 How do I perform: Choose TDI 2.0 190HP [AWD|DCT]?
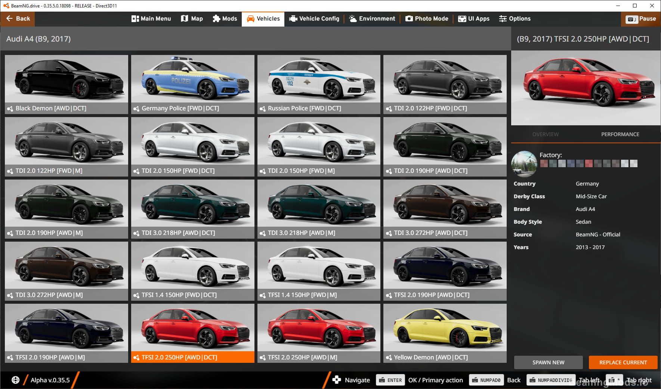point(445,147)
